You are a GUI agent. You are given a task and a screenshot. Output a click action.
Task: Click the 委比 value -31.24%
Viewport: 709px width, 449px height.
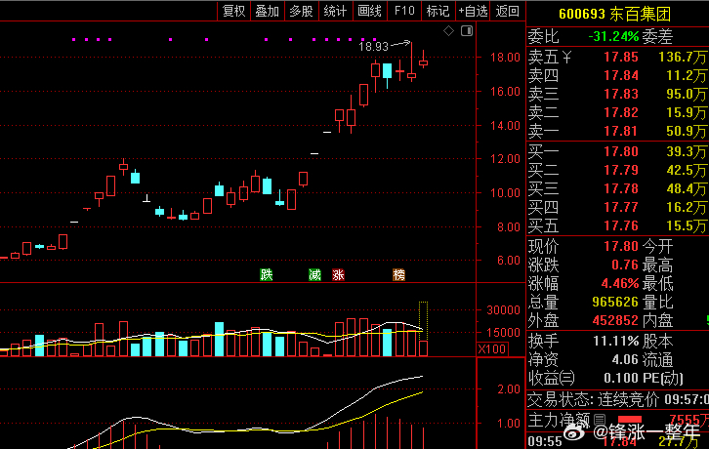(613, 36)
